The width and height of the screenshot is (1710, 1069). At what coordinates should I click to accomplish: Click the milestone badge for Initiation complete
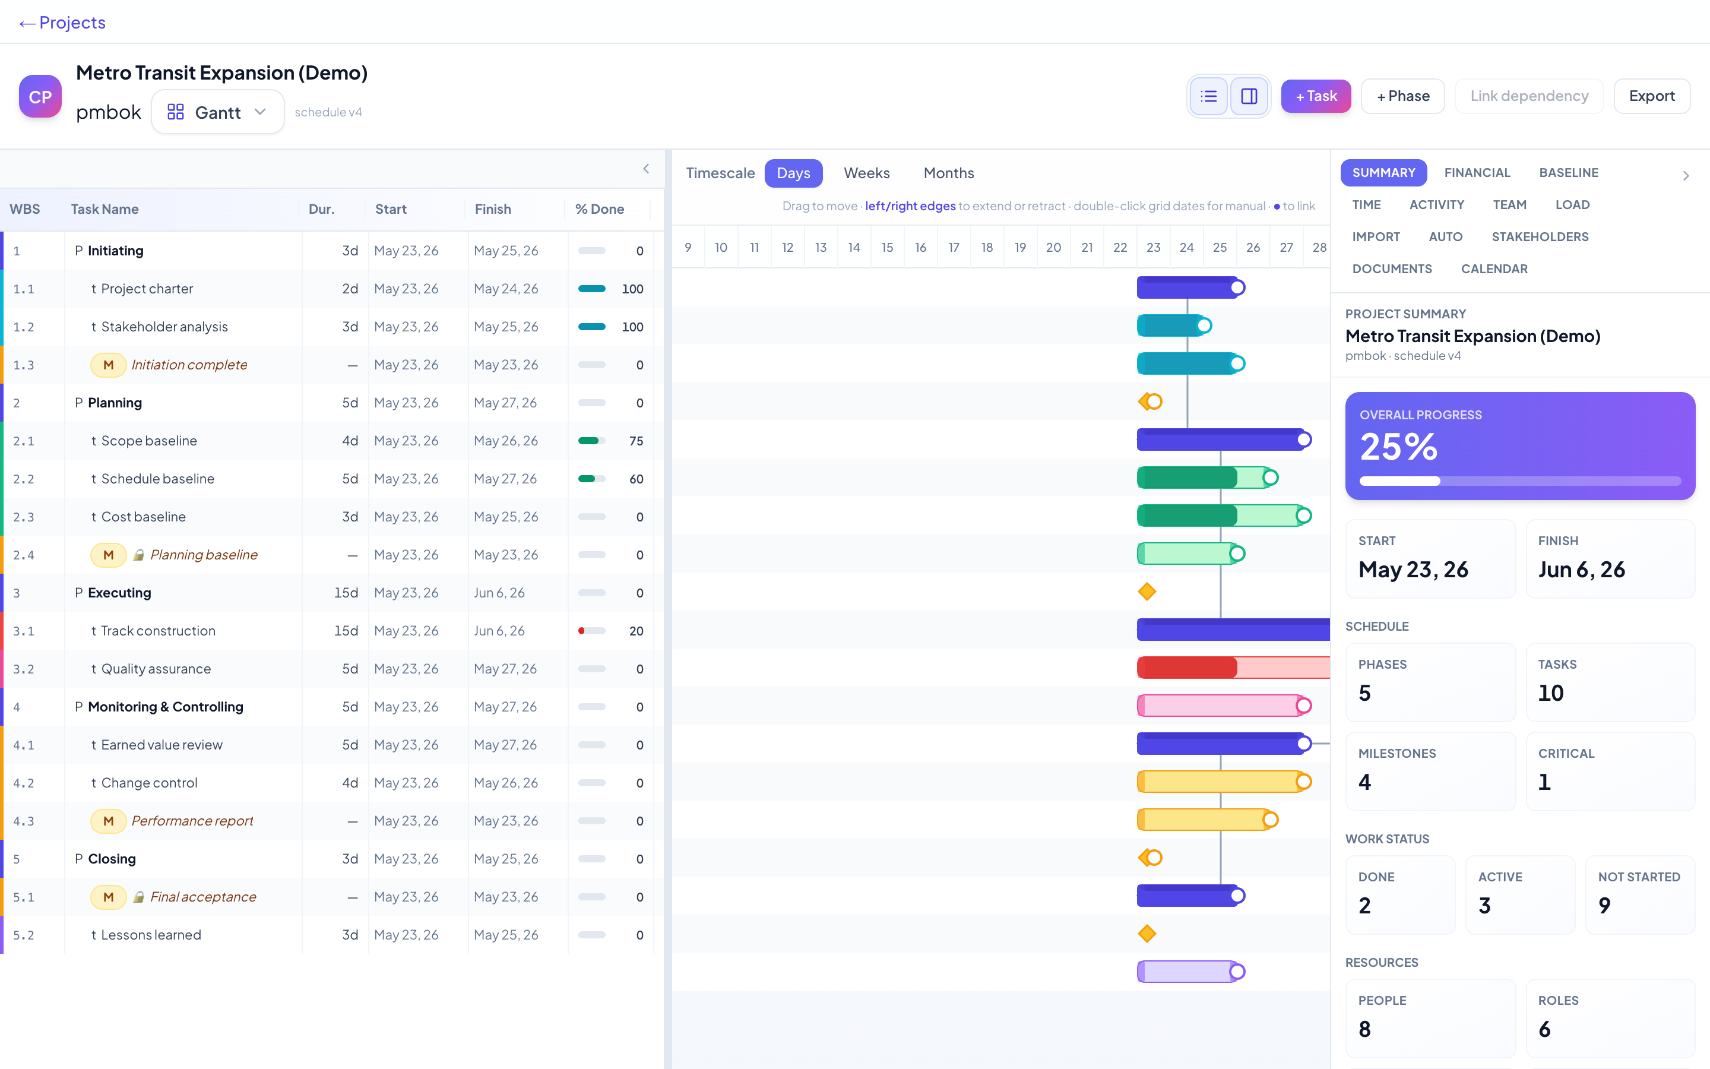pos(108,365)
